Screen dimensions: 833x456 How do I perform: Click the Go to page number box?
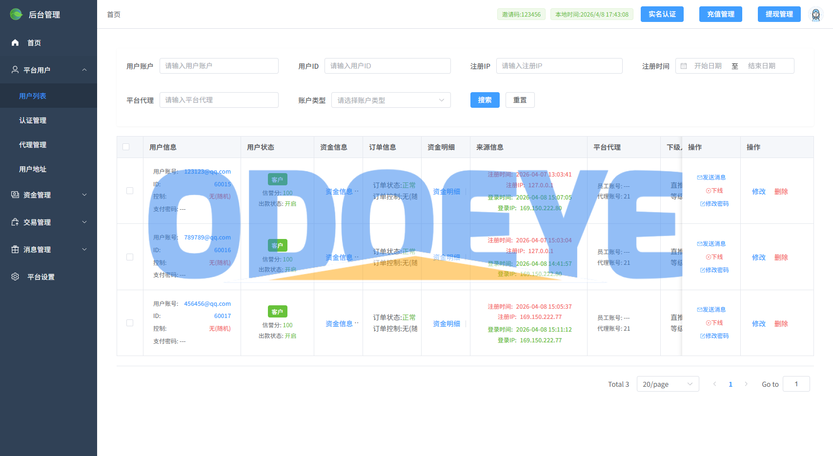point(796,384)
